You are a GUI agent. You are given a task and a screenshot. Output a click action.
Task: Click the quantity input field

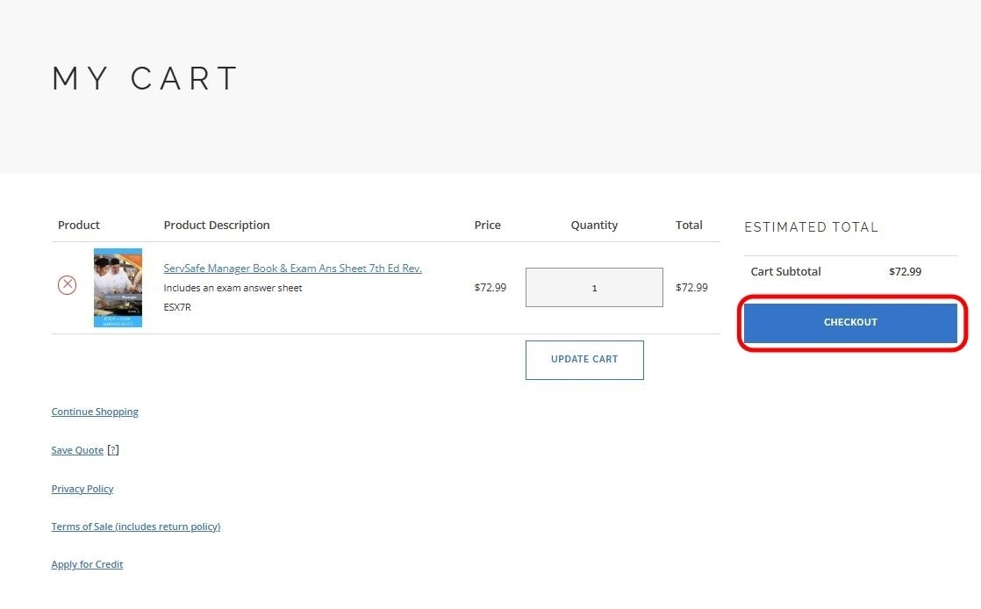(594, 288)
